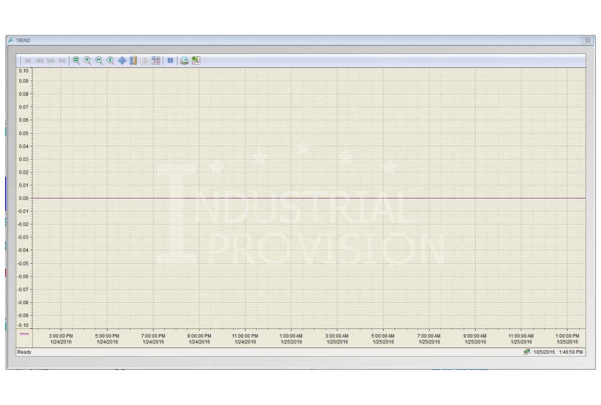Click the horizontal zoom magnifier icon

point(99,61)
